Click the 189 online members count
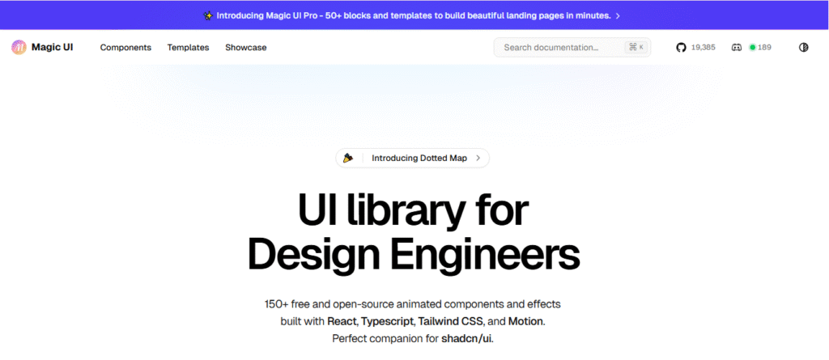 pos(764,48)
